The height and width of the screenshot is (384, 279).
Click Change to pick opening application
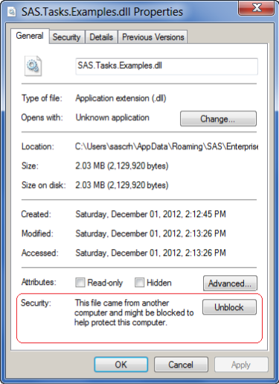(x=218, y=119)
